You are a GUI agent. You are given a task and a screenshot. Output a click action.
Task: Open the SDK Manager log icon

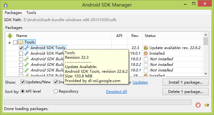[x=207, y=105]
